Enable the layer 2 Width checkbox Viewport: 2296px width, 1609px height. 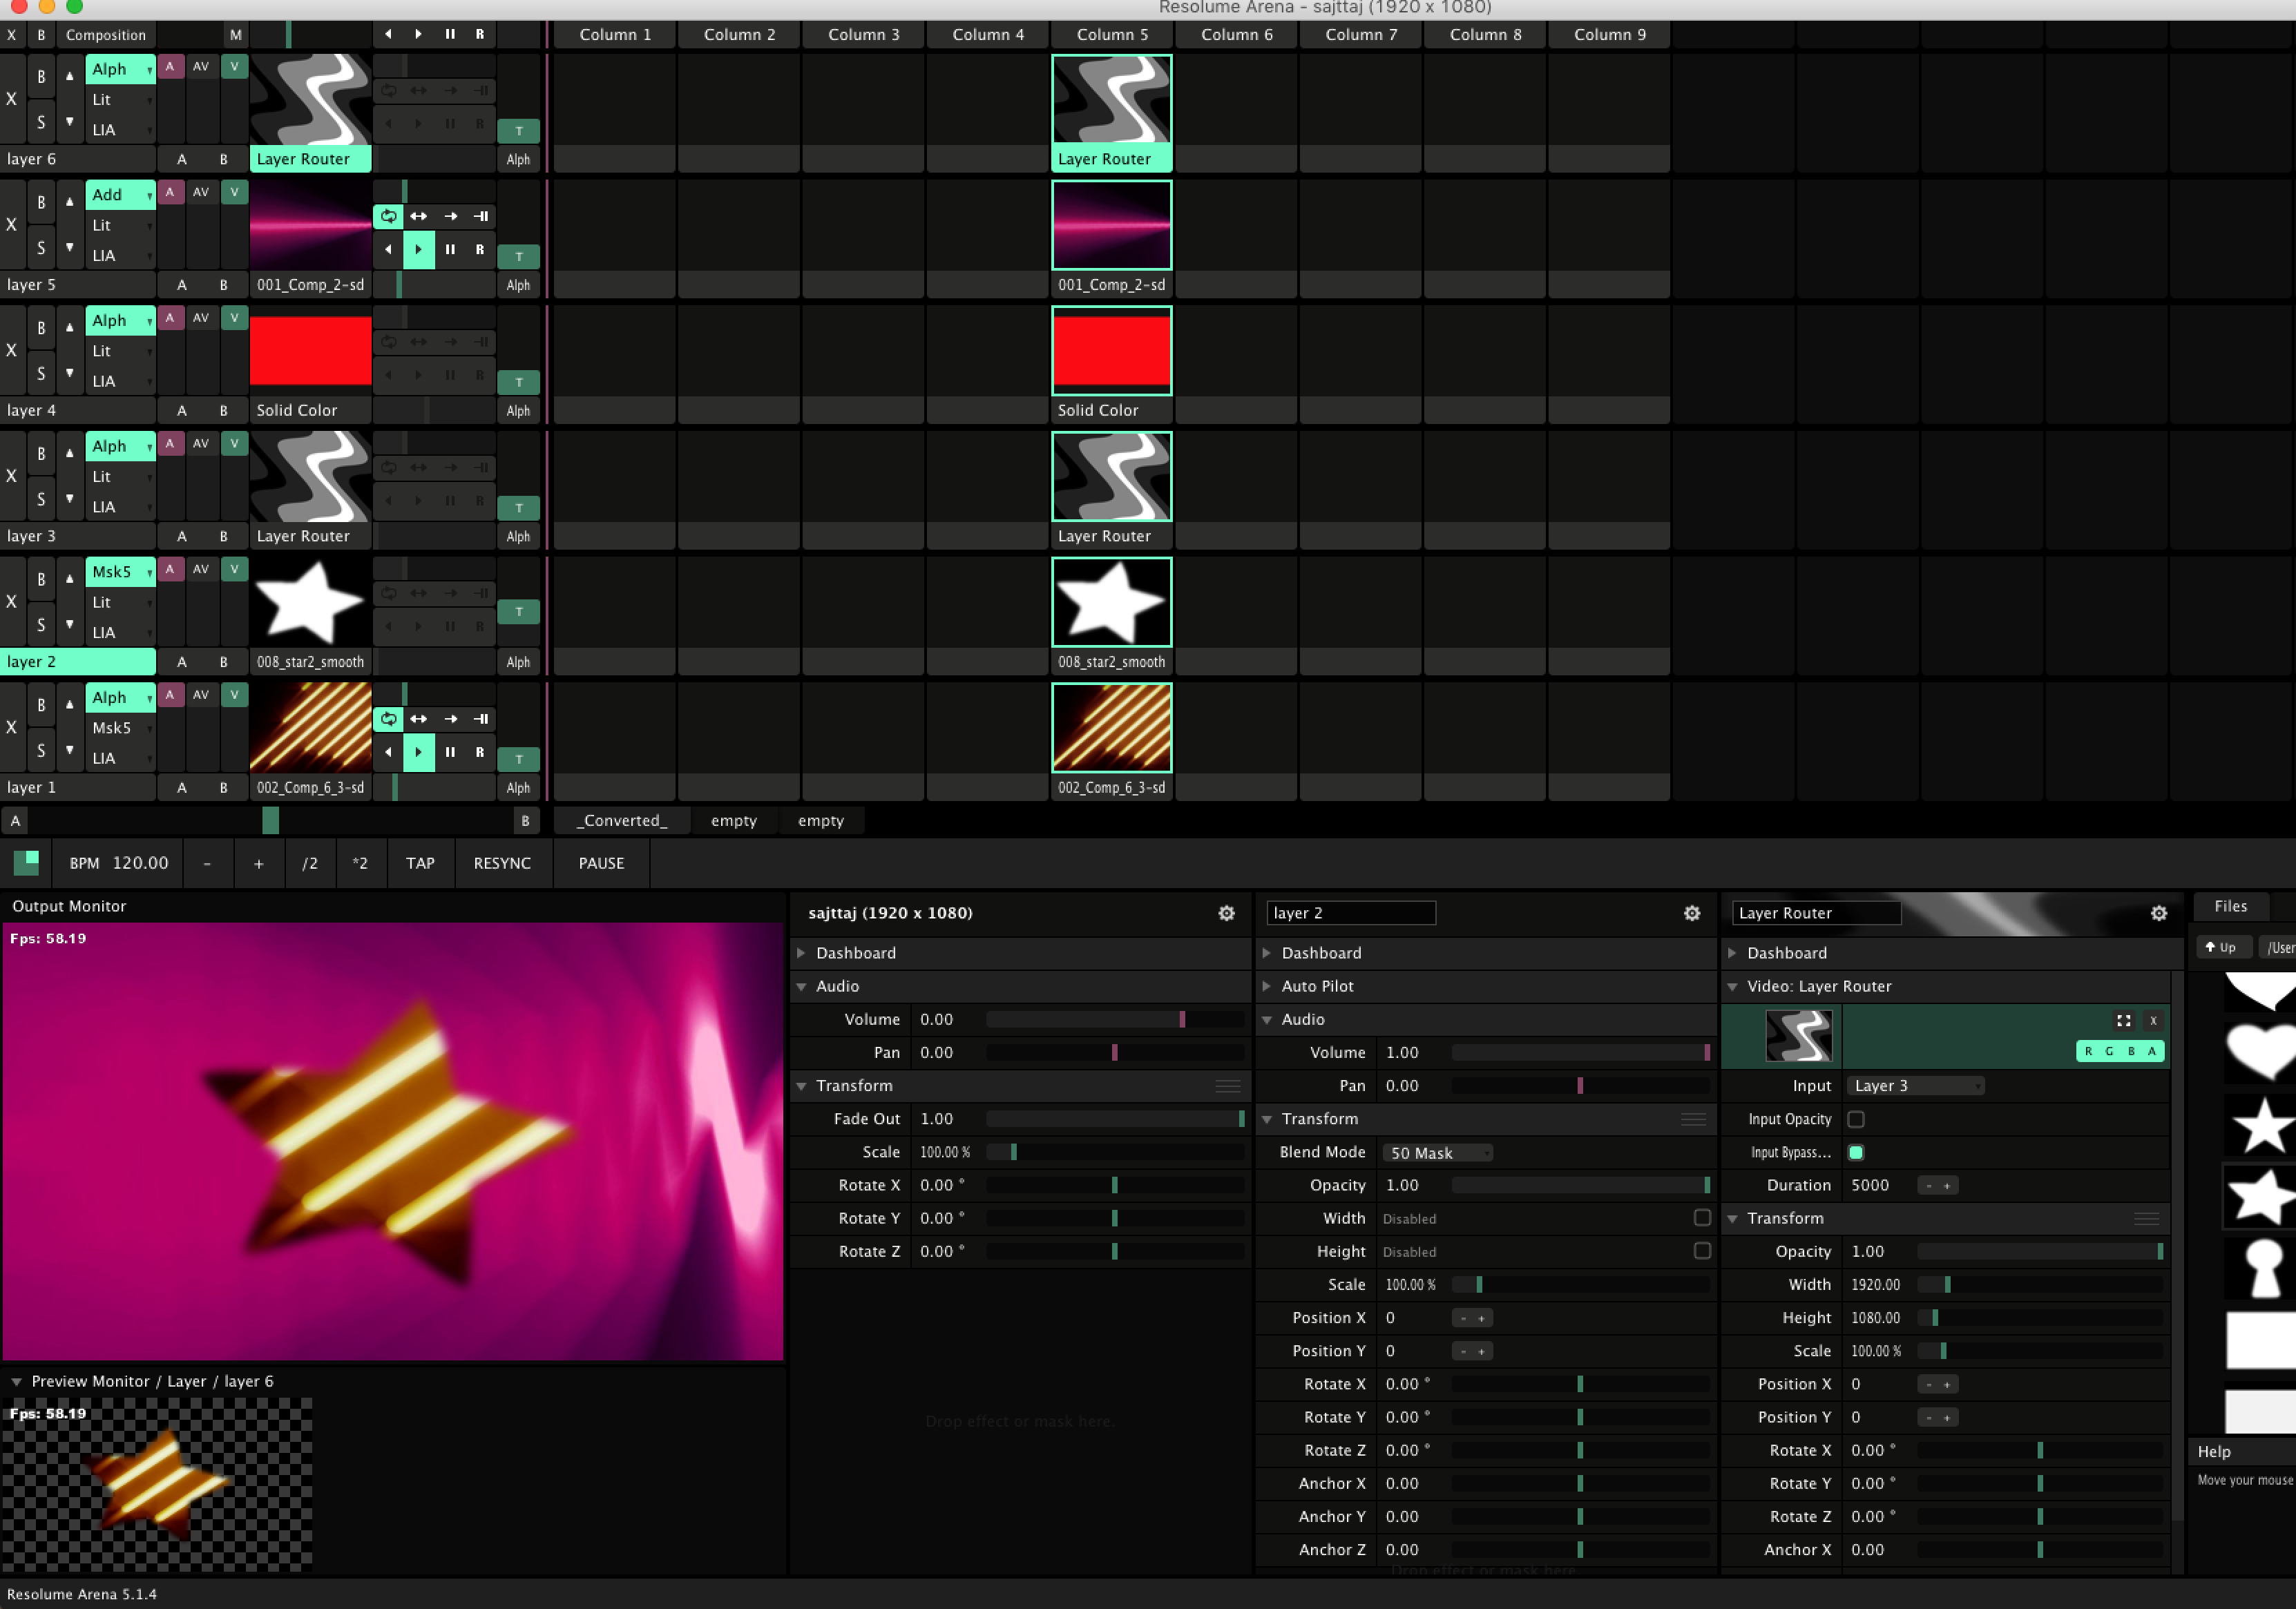1702,1217
